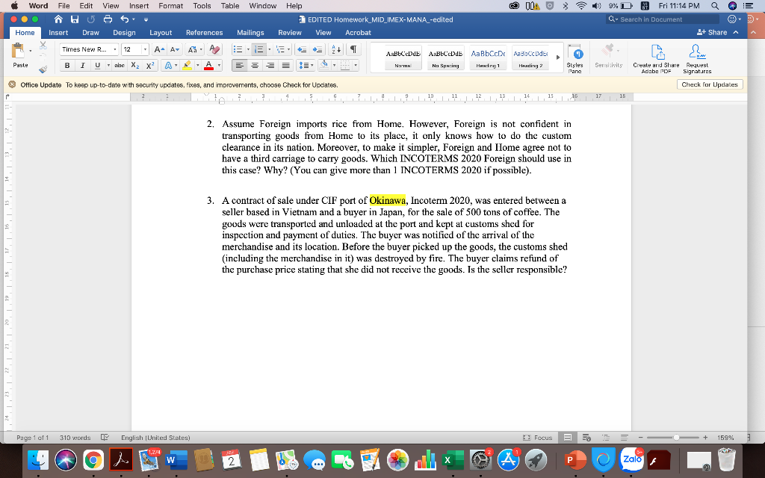Open the font color dropdown
This screenshot has height=478, width=765.
tap(219, 65)
